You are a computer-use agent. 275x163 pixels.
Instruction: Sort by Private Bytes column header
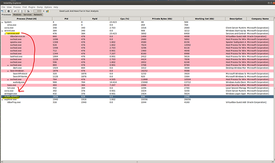coord(162,19)
